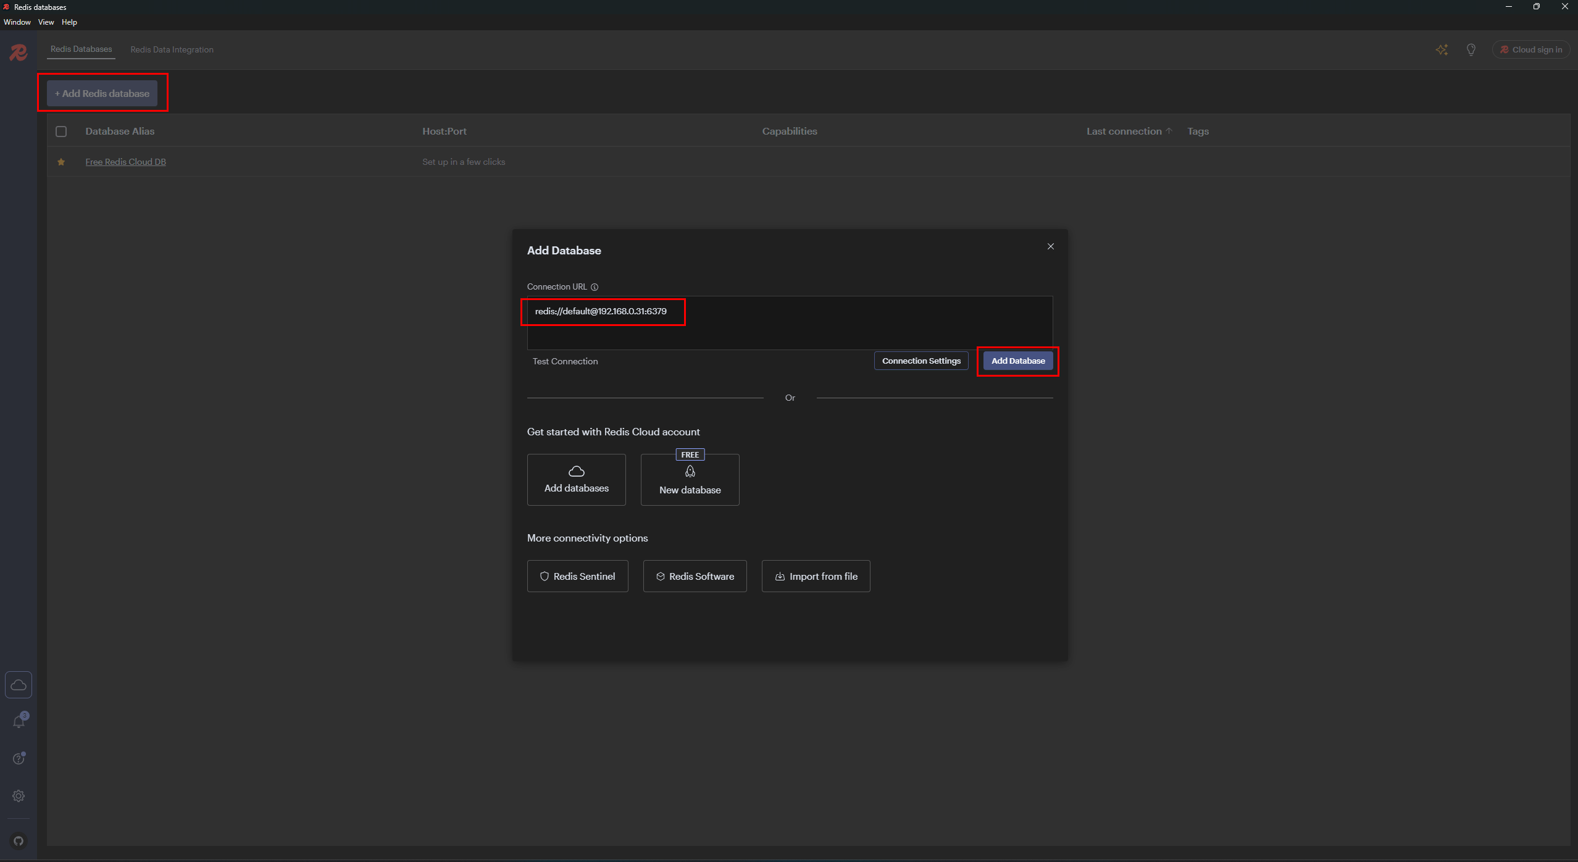Click the Capabilities column header

790,131
